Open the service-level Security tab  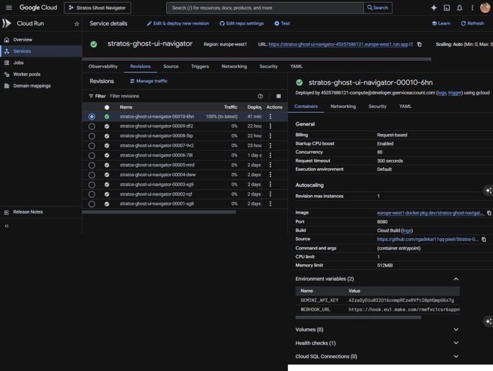pos(269,67)
